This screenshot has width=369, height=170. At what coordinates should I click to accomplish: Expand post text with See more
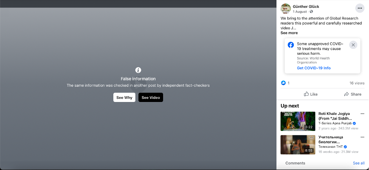(289, 33)
